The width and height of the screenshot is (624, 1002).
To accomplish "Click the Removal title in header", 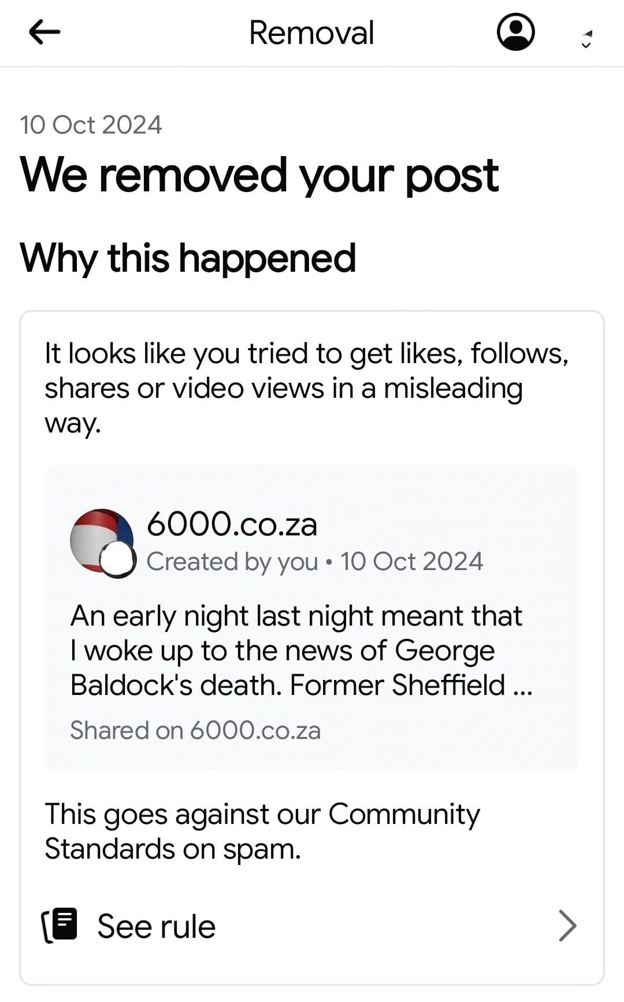I will (311, 32).
